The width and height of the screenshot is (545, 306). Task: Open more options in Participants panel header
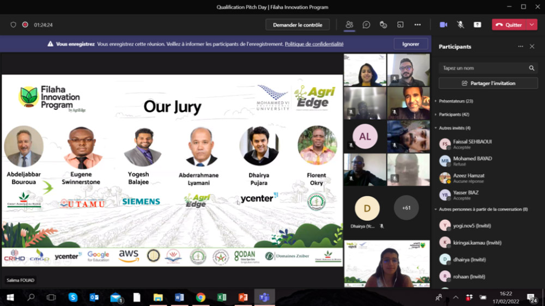click(x=520, y=47)
